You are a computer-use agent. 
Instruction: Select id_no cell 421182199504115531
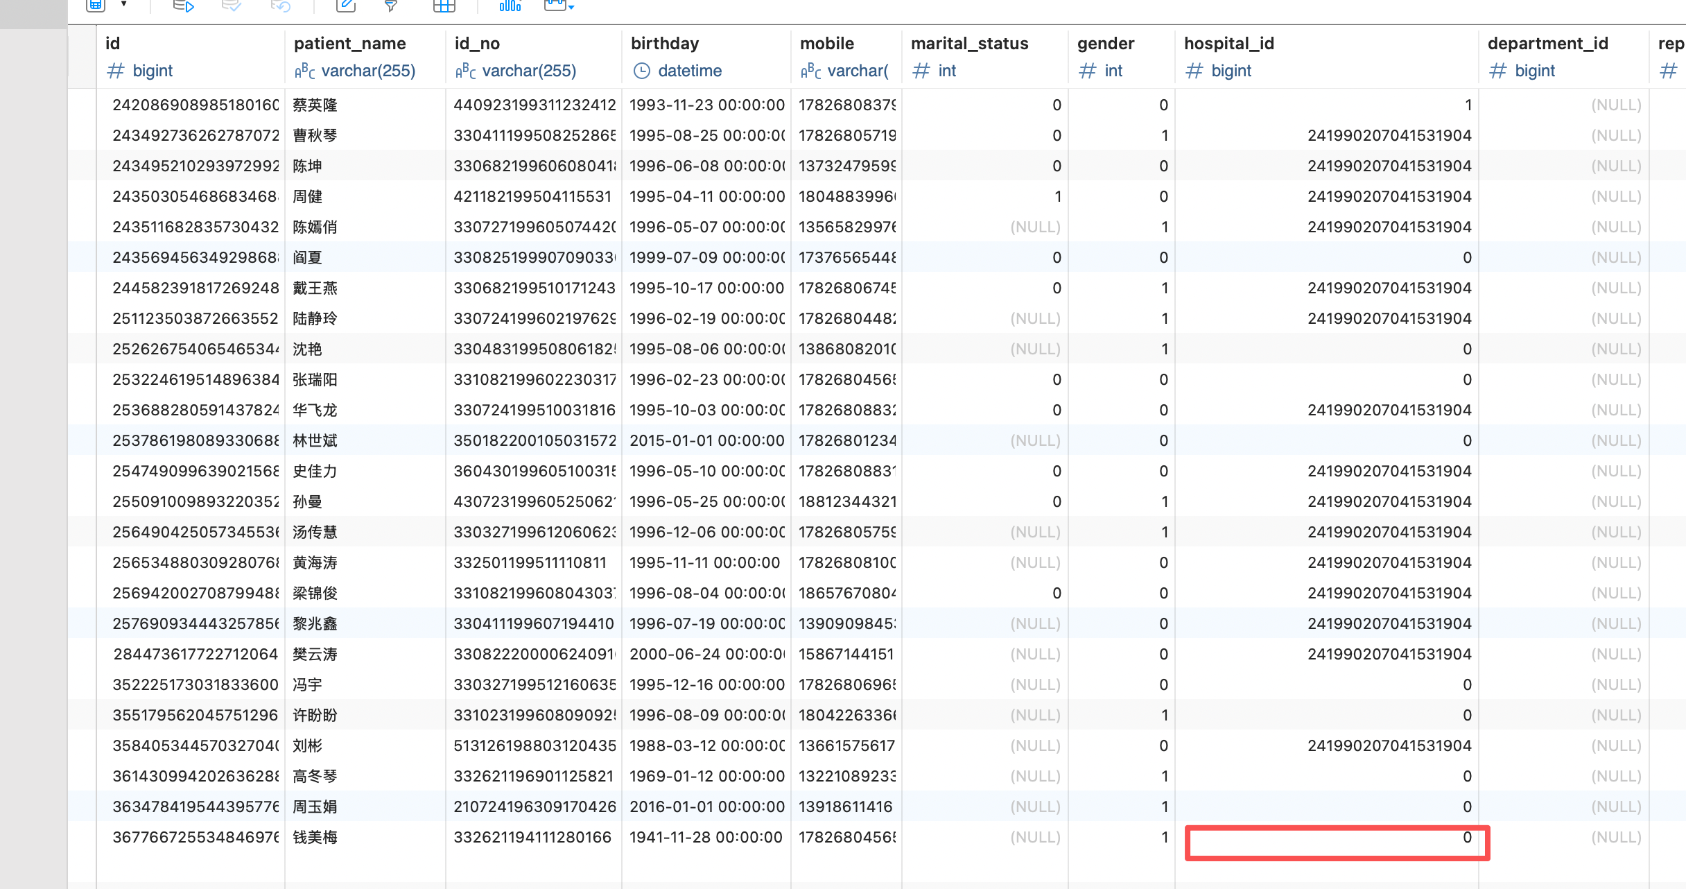pyautogui.click(x=532, y=196)
